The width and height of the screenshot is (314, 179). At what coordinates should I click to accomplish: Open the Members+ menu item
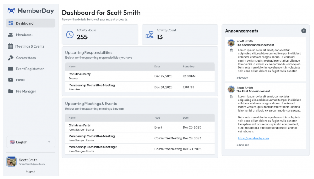click(25, 35)
